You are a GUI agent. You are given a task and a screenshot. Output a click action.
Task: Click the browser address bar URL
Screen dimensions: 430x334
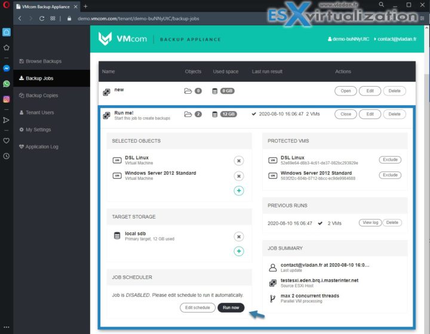click(139, 19)
